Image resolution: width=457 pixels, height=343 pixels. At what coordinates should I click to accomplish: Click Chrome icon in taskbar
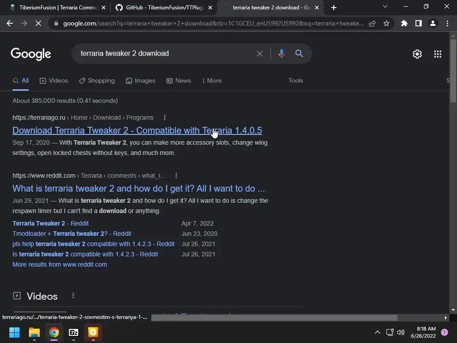(x=54, y=332)
